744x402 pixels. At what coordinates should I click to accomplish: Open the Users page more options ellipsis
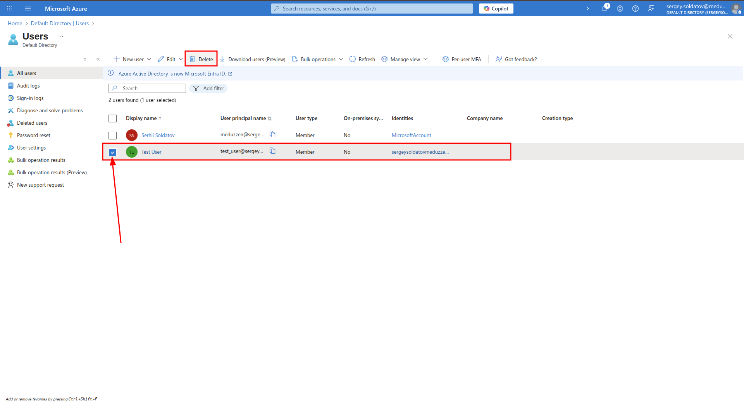(61, 36)
